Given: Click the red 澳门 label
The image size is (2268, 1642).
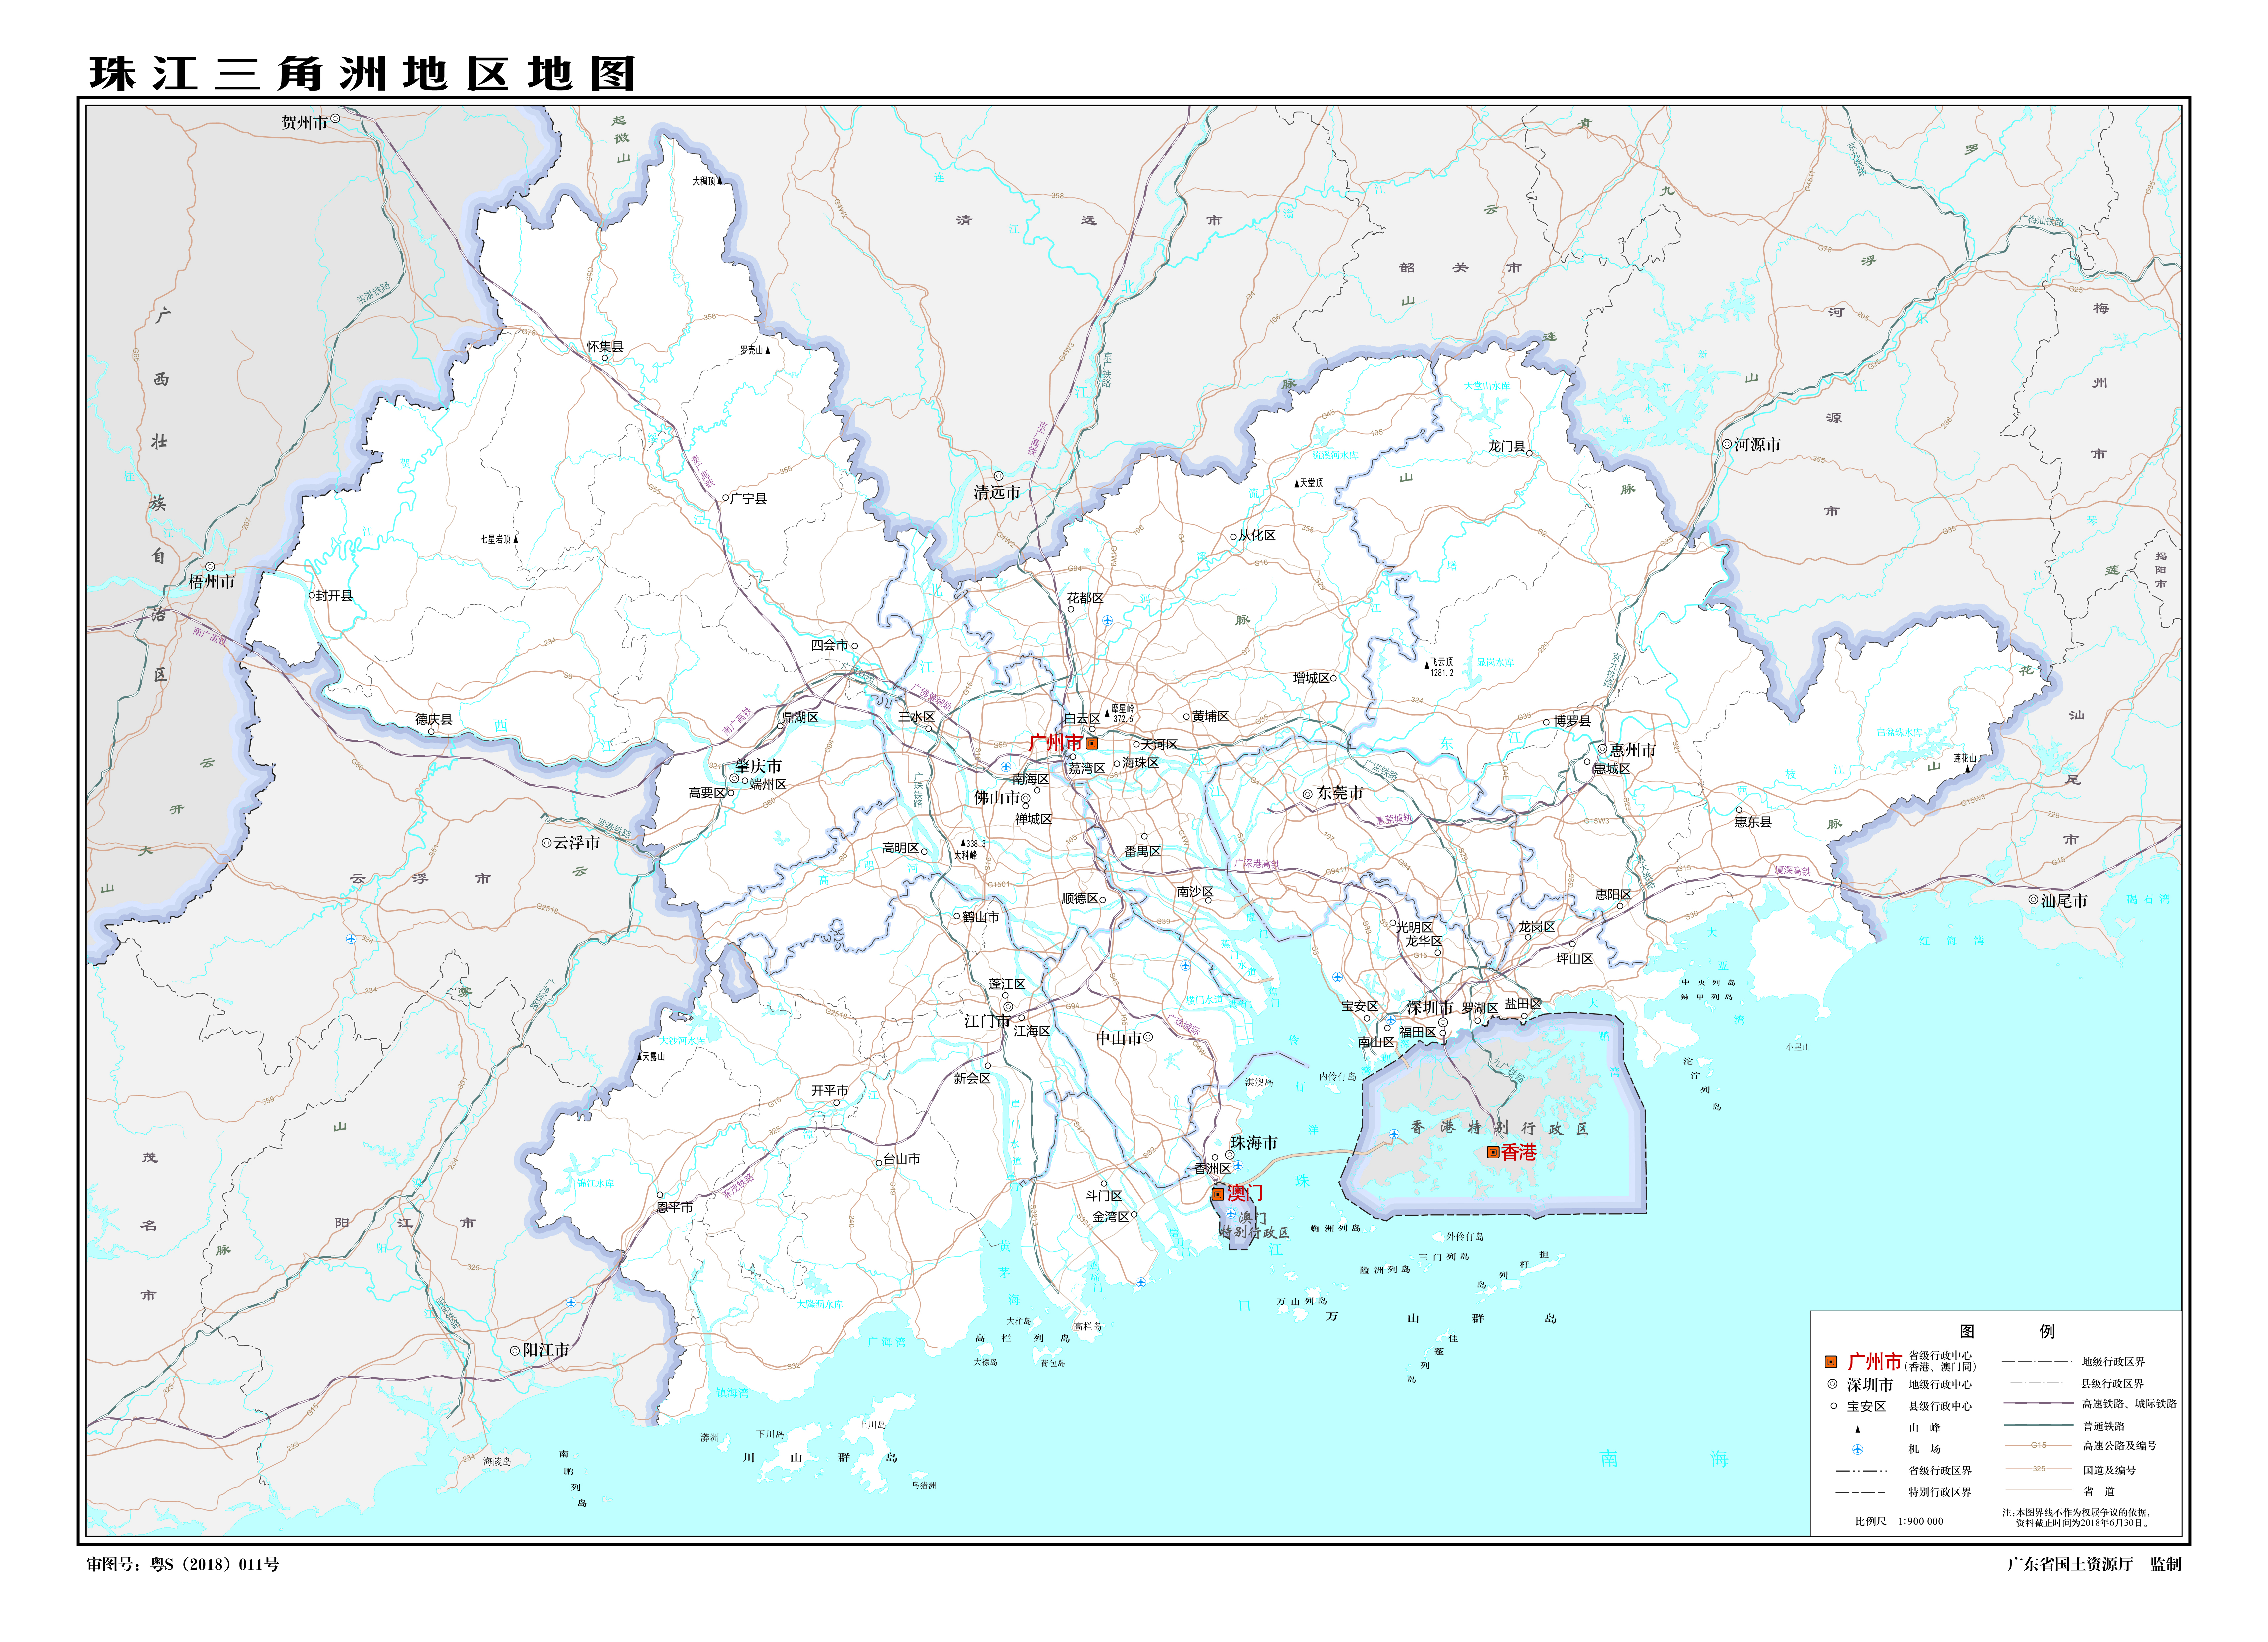Looking at the screenshot, I should tap(1245, 1193).
